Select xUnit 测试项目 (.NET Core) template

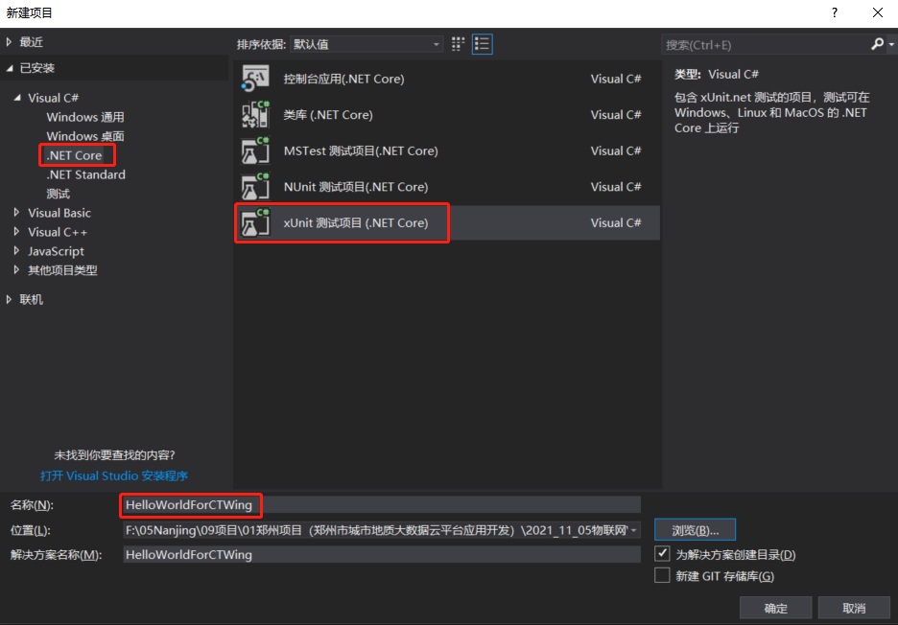coord(447,222)
